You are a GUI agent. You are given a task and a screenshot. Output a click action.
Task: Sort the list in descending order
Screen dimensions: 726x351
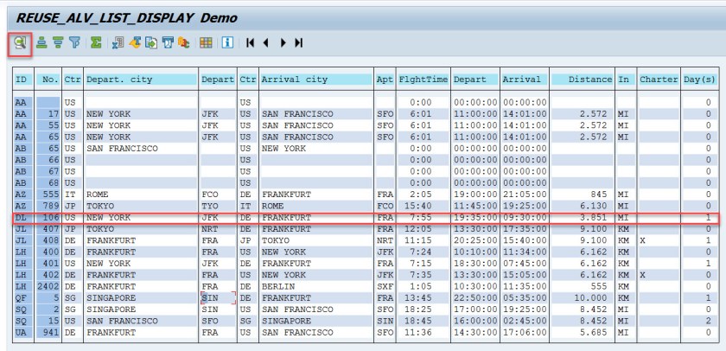click(58, 43)
